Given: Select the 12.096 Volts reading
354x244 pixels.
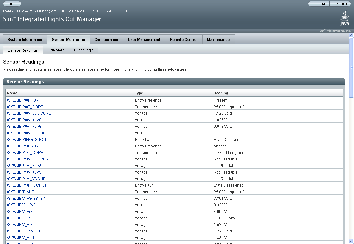Looking at the screenshot, I should [x=224, y=218].
